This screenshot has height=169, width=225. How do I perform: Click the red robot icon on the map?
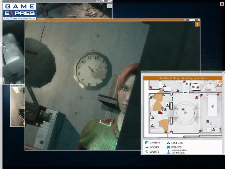click(160, 113)
